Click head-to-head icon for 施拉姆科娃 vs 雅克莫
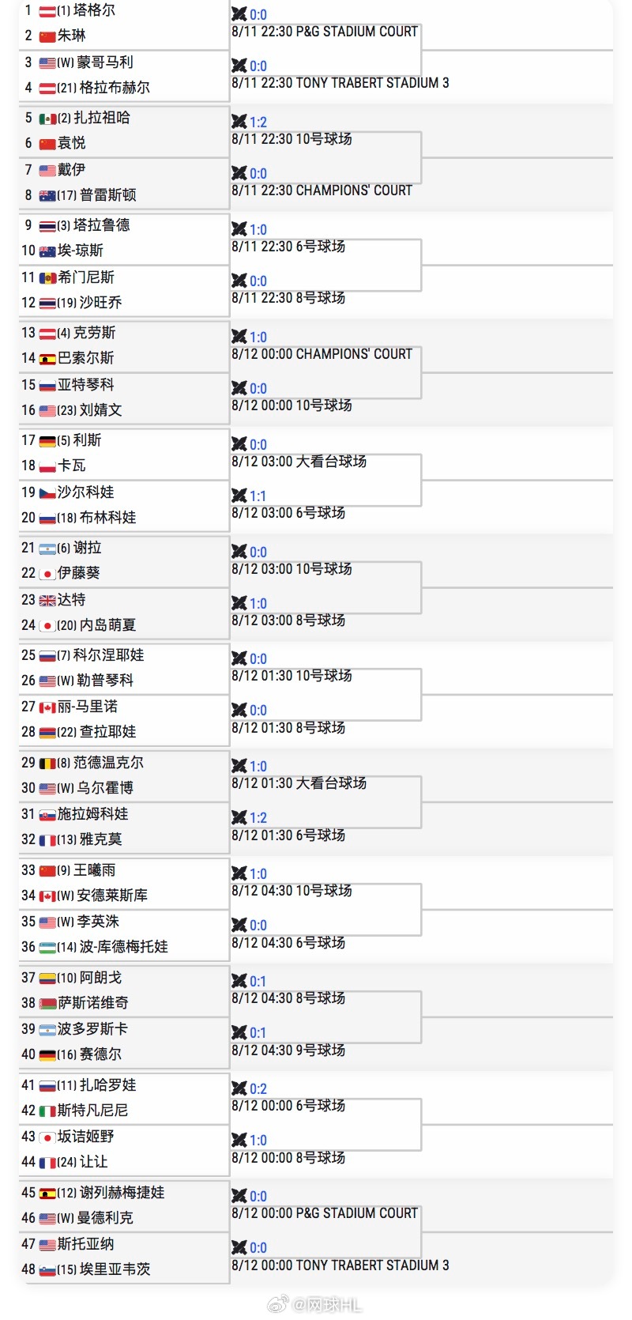 [x=239, y=817]
